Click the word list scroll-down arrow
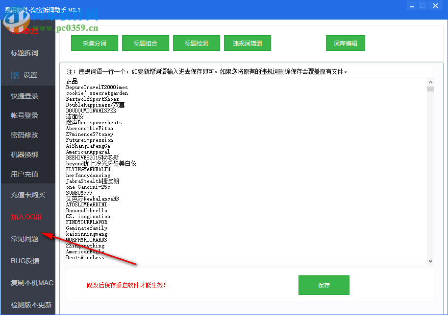Image resolution: width=448 pixels, height=315 pixels. (x=430, y=261)
